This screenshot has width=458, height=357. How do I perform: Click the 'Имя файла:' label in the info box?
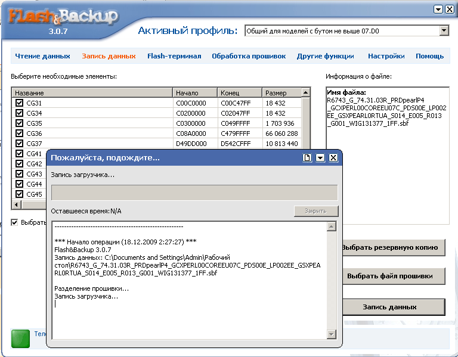point(346,92)
